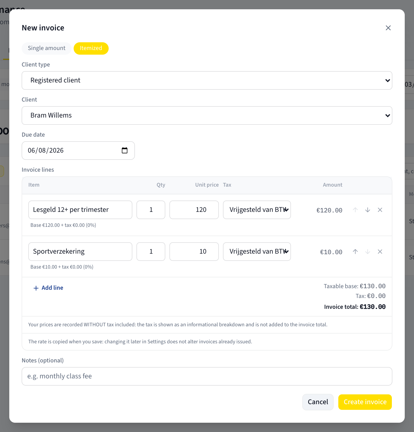Open tax dropdown for Lesgeld line
Viewport: 414px width, 432px height.
pyautogui.click(x=257, y=210)
